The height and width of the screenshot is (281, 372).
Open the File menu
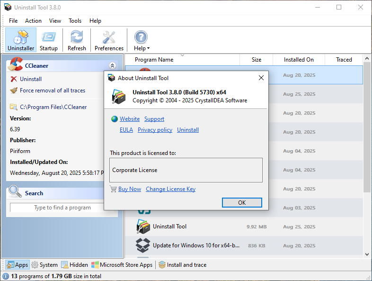[x=13, y=21]
